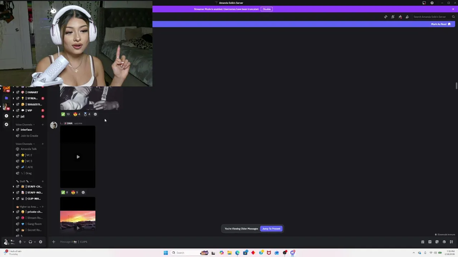Open the GIF picker
Viewport: 458px width, 257px height.
[x=430, y=242]
